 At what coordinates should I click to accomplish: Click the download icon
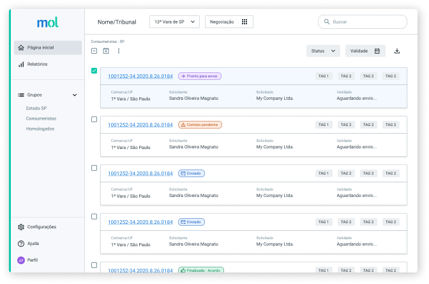tap(397, 51)
